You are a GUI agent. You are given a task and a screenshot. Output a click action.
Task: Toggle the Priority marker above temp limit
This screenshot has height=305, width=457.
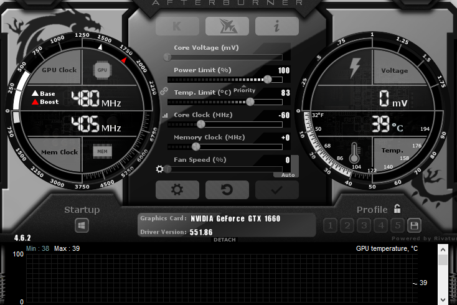click(x=244, y=90)
